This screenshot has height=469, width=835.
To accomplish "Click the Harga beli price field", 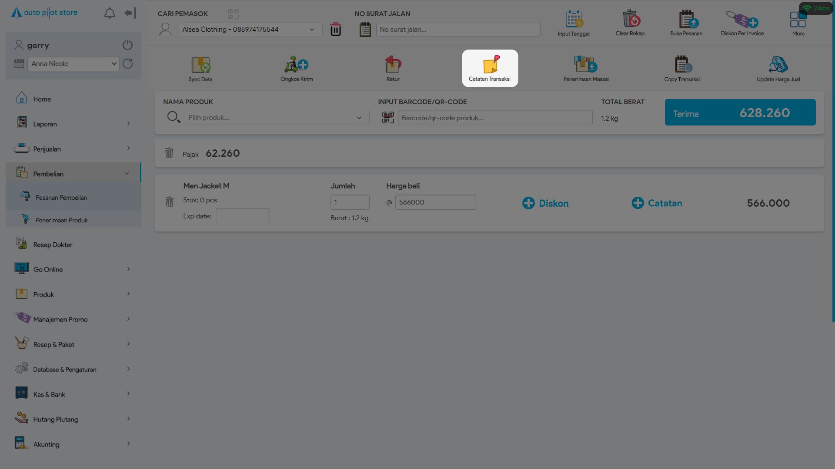I will pos(435,202).
